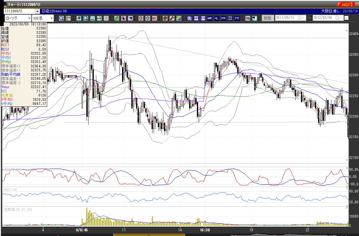Click the crosshair grid icon next to magnifier
This screenshot has height=236, width=359.
(68, 18)
